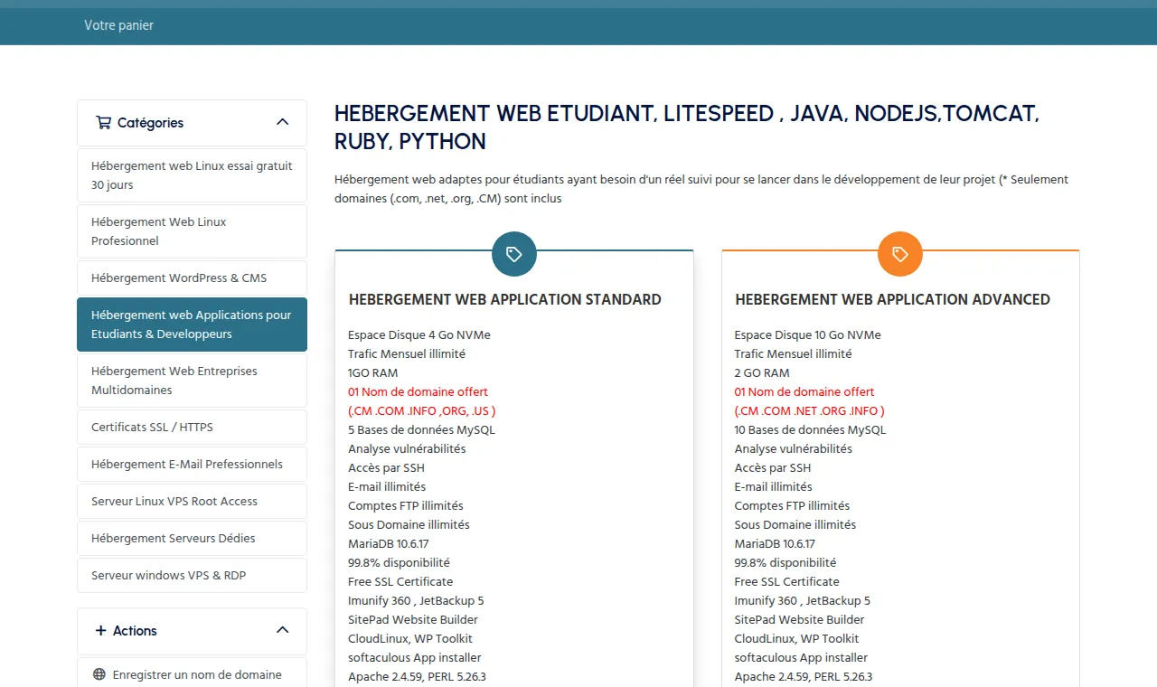Click Enregistrer un nom de domaine link
The width and height of the screenshot is (1157, 687).
197,674
